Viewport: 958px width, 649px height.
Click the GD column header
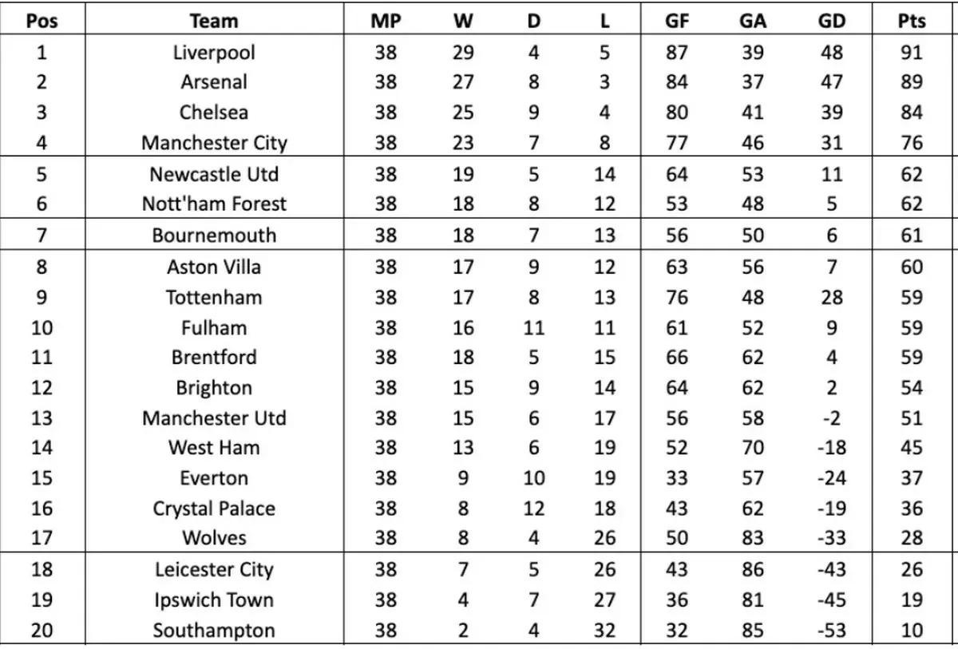tap(832, 21)
